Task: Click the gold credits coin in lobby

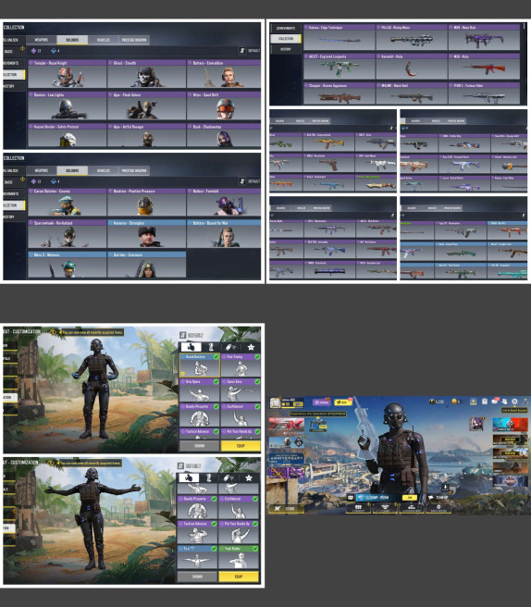Action: [x=454, y=402]
